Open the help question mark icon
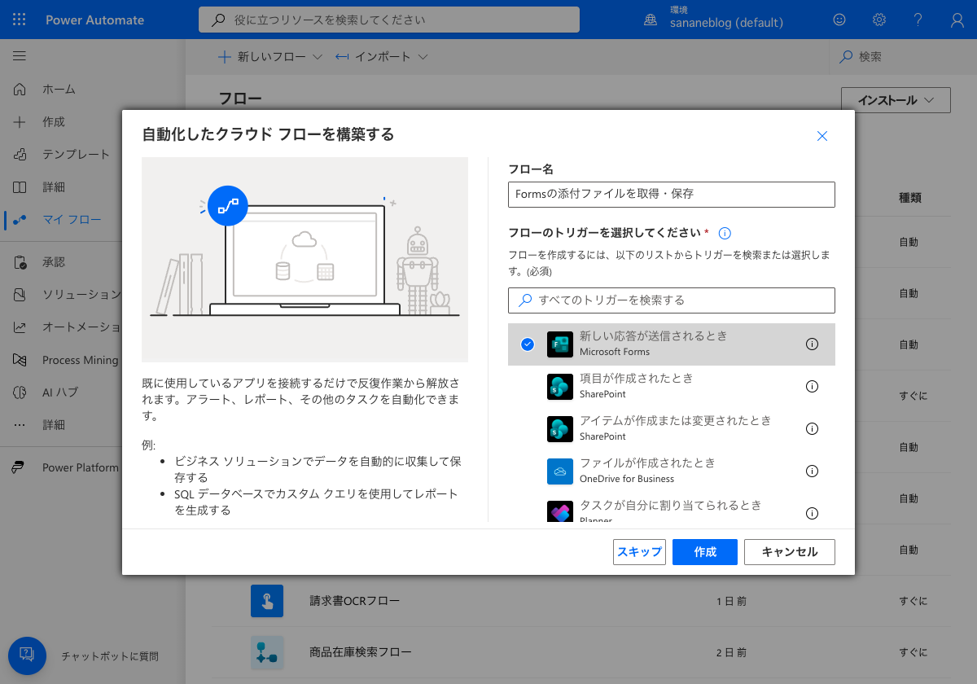The width and height of the screenshot is (977, 684). click(x=918, y=20)
